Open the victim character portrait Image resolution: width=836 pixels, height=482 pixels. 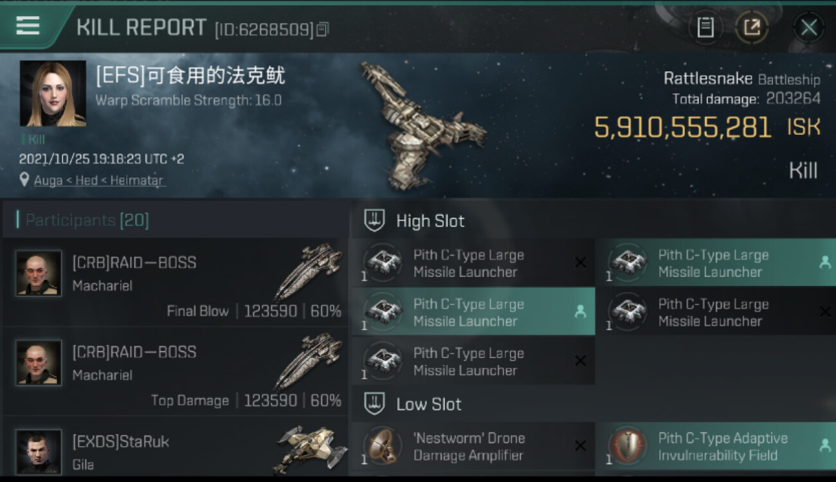coord(53,93)
